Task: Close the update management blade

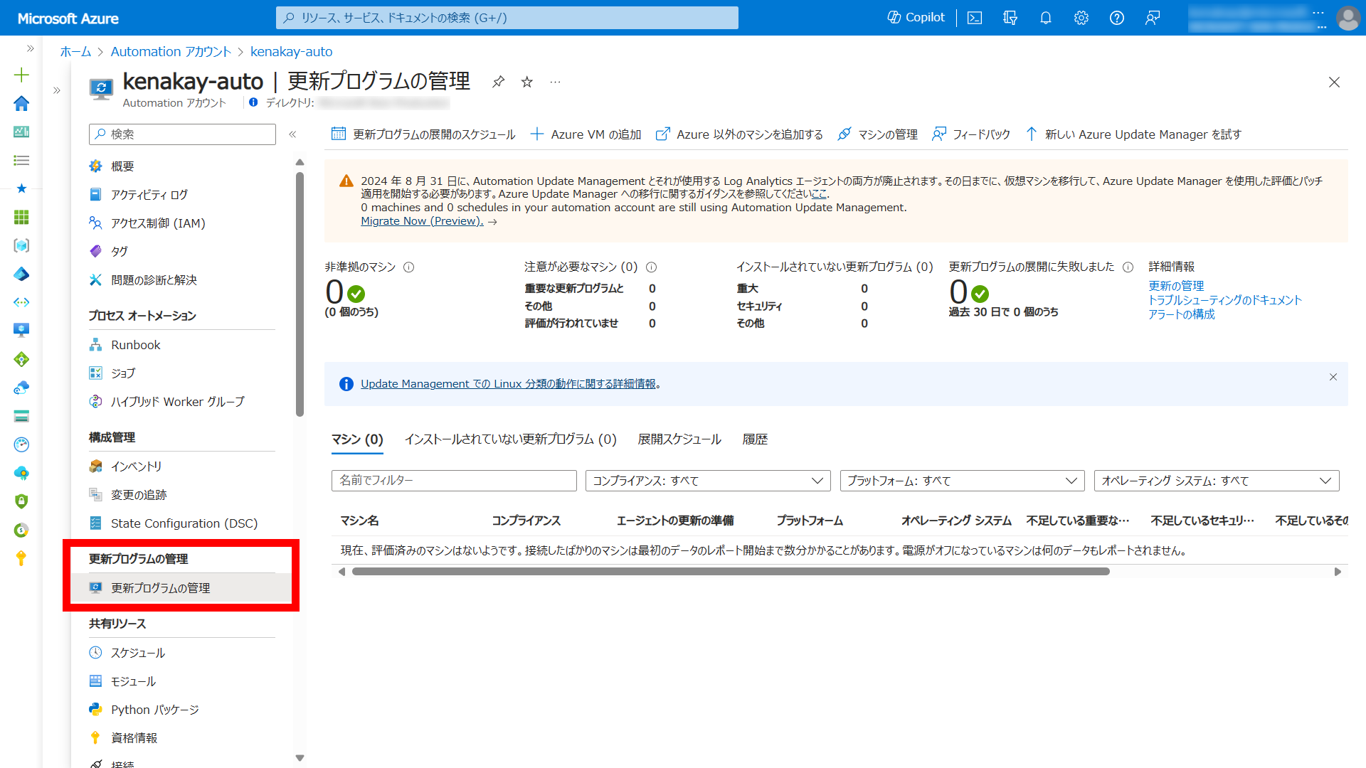Action: click(1334, 82)
